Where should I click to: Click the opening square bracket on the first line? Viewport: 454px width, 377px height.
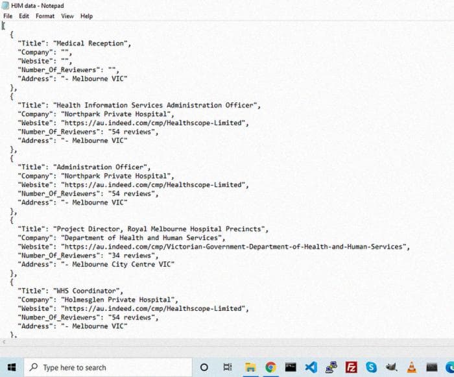(x=3, y=26)
